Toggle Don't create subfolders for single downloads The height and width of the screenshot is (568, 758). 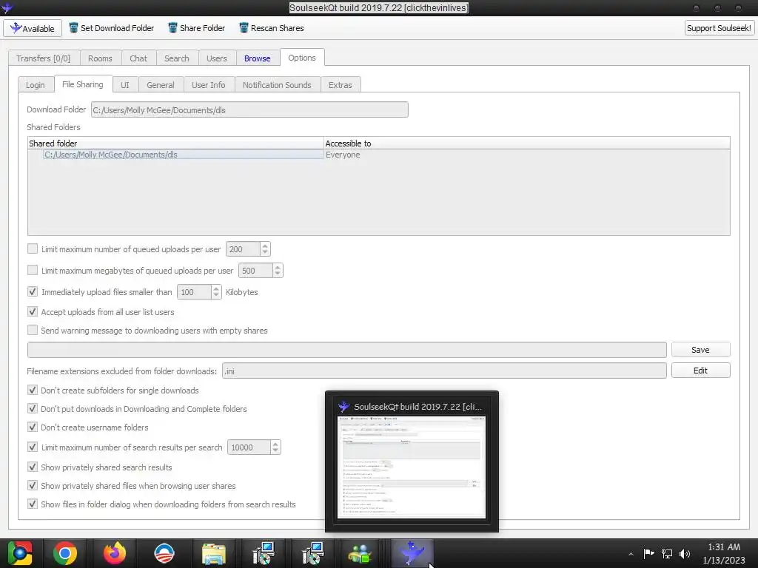point(33,390)
